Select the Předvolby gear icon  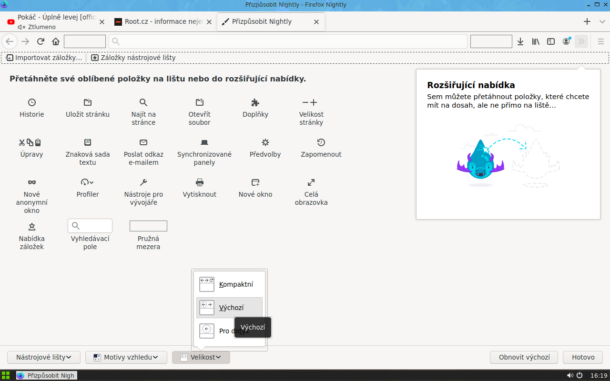point(265,142)
